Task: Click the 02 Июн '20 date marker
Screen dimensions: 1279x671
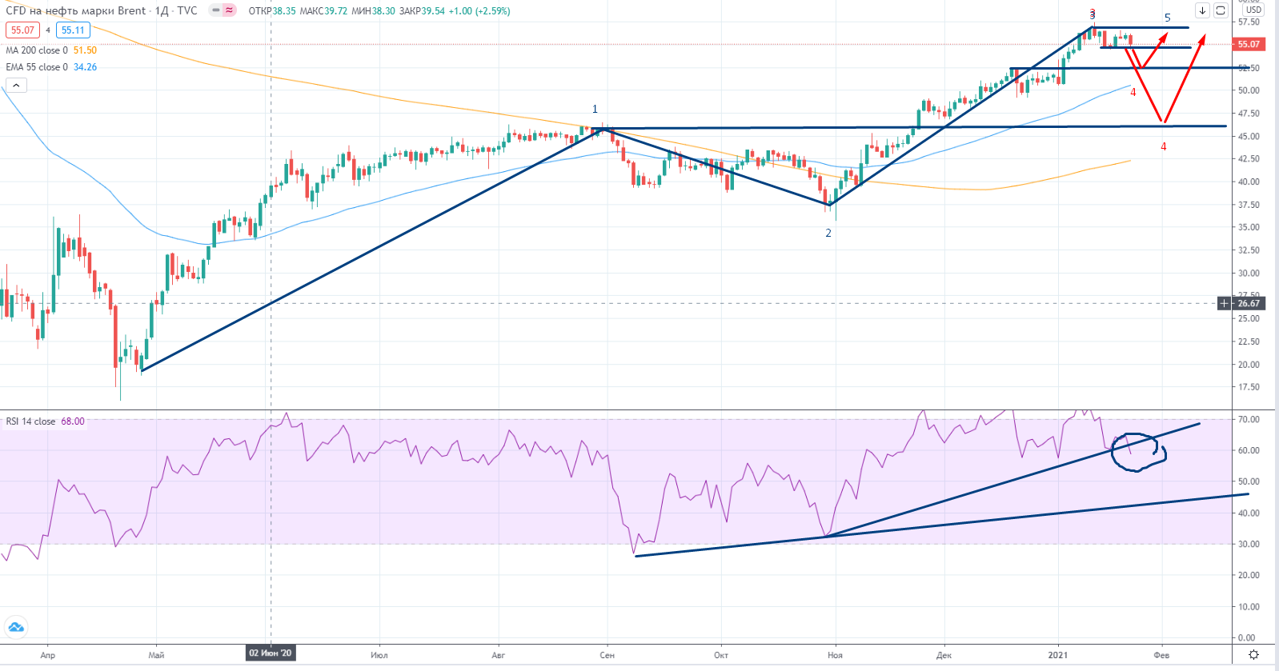Action: 271,653
